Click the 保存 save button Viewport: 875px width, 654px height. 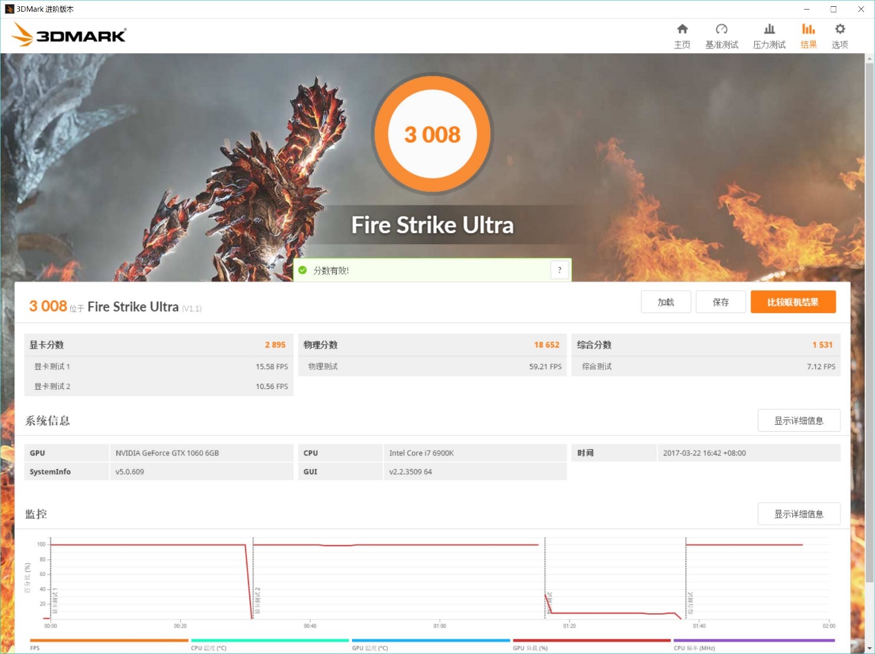[720, 302]
